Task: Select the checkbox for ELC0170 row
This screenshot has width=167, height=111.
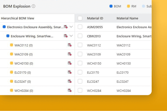Action: coord(80,72)
